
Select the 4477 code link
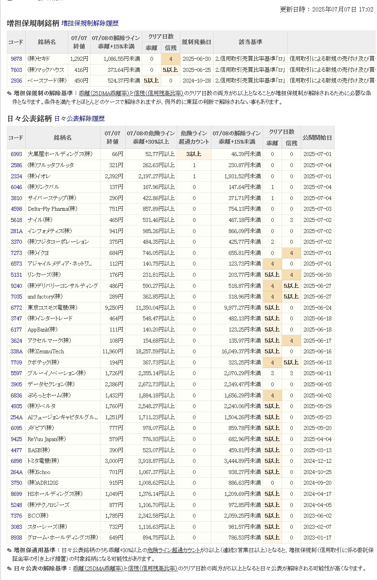[16, 450]
